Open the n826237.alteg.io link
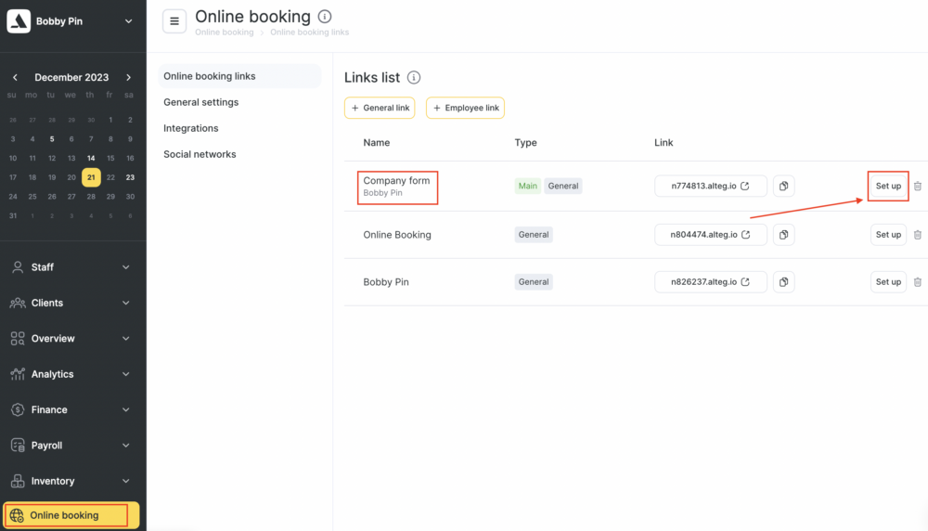The height and width of the screenshot is (531, 928). coord(711,282)
